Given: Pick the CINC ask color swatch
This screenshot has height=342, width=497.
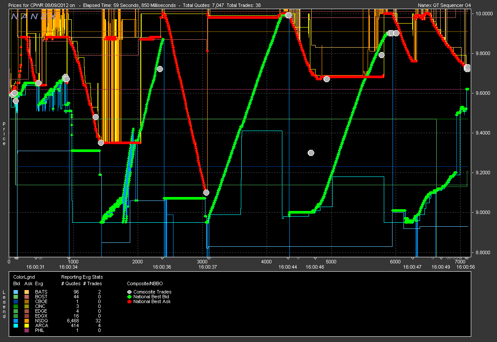Looking at the screenshot, I should click(x=27, y=306).
